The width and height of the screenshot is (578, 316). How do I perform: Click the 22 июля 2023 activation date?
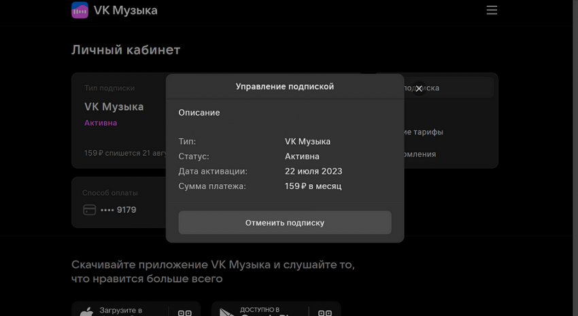pos(313,171)
